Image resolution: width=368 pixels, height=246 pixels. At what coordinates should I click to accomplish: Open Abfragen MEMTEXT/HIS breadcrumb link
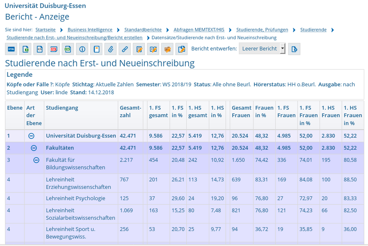click(199, 30)
